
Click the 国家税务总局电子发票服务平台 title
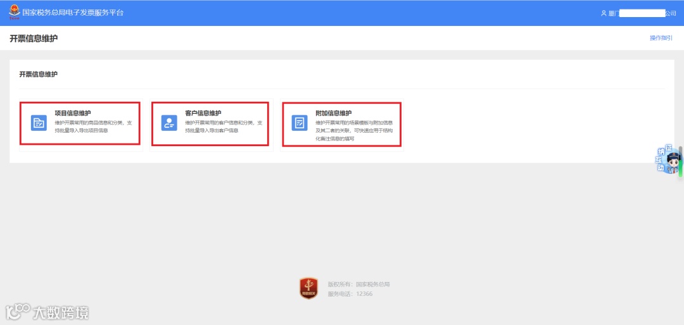(x=73, y=13)
